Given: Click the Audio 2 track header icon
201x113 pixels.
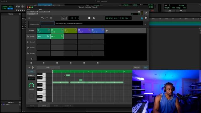Looking at the screenshot, I should pos(93,30).
